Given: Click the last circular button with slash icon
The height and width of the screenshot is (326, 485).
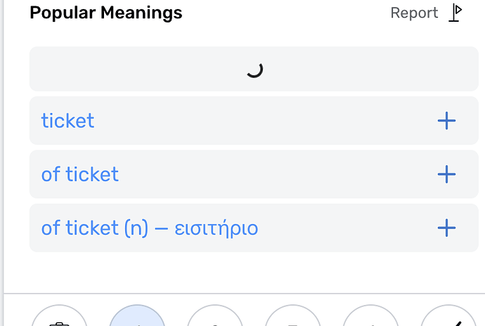Looking at the screenshot, I should pos(448,315).
